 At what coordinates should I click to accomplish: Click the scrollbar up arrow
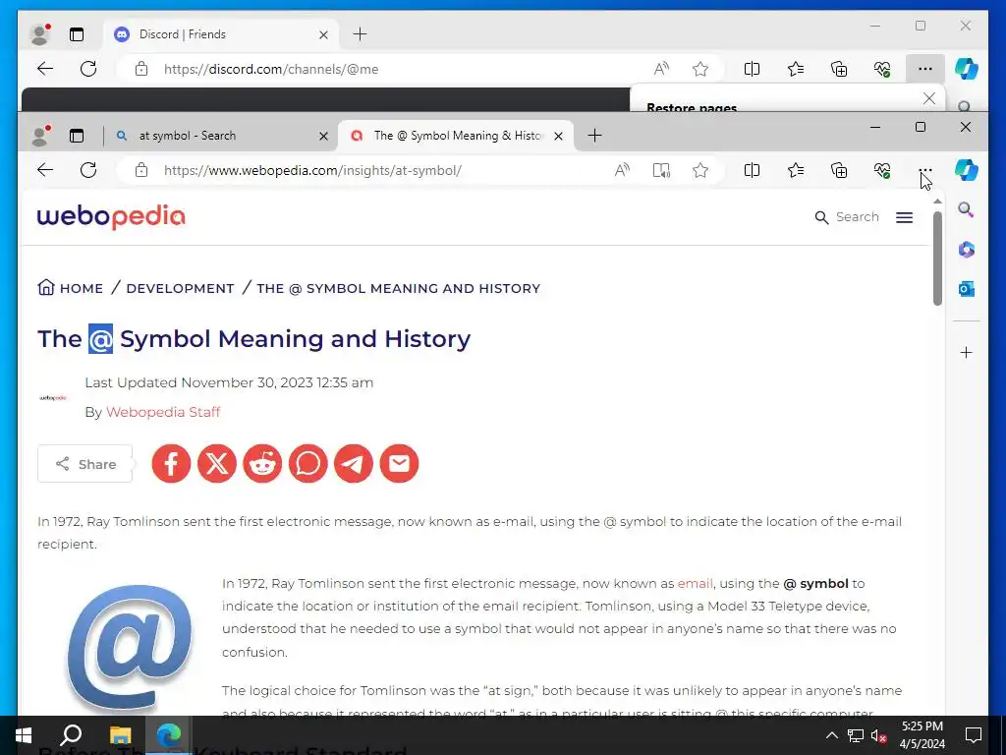pos(937,203)
